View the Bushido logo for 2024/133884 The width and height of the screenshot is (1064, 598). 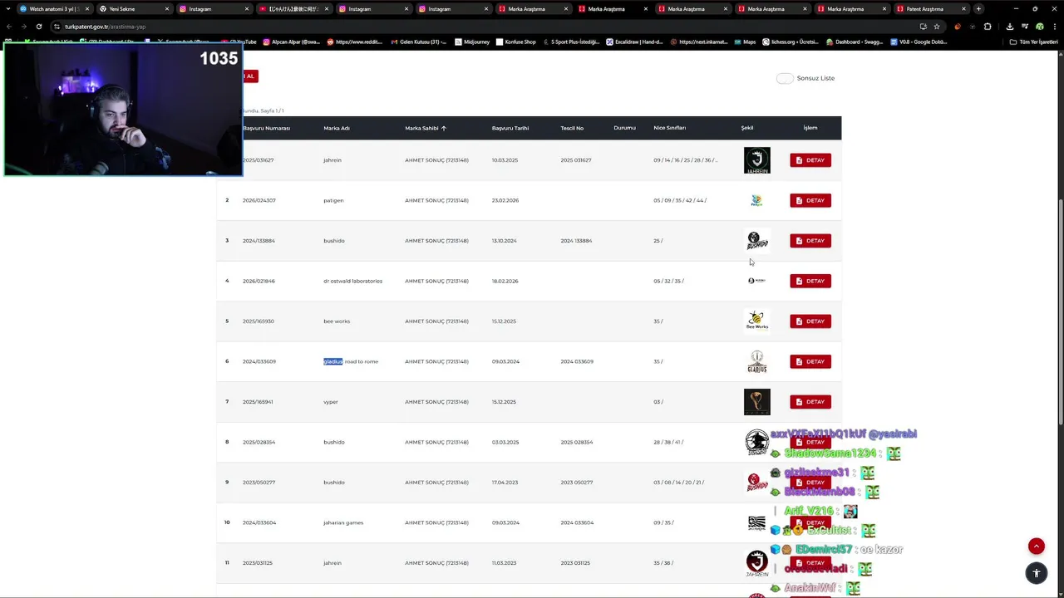point(756,241)
